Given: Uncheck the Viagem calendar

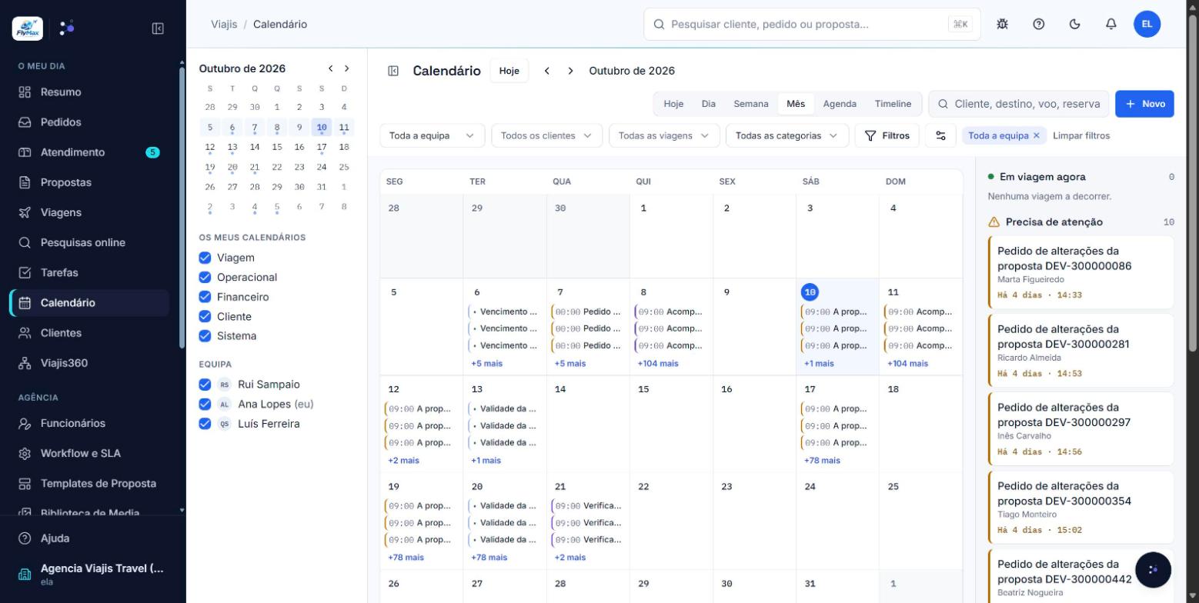Looking at the screenshot, I should (x=205, y=258).
